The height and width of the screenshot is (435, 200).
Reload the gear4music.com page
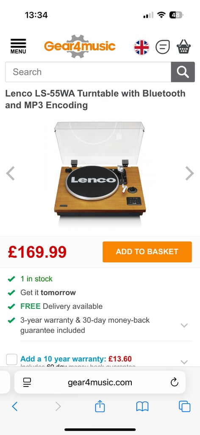(x=174, y=383)
